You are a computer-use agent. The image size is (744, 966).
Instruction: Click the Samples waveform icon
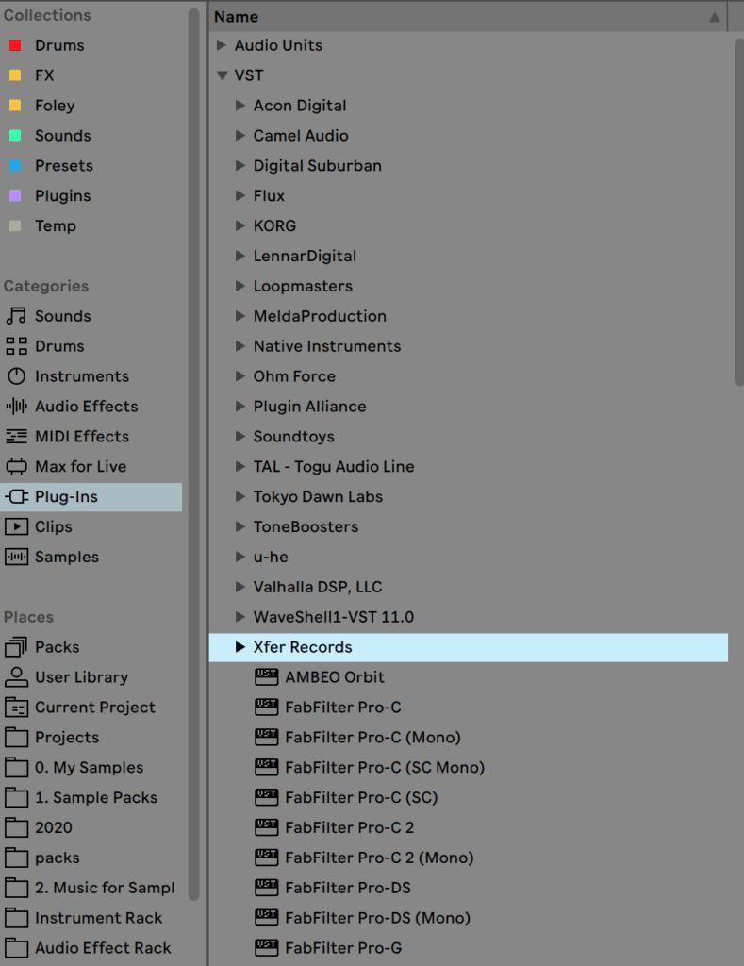coord(16,557)
